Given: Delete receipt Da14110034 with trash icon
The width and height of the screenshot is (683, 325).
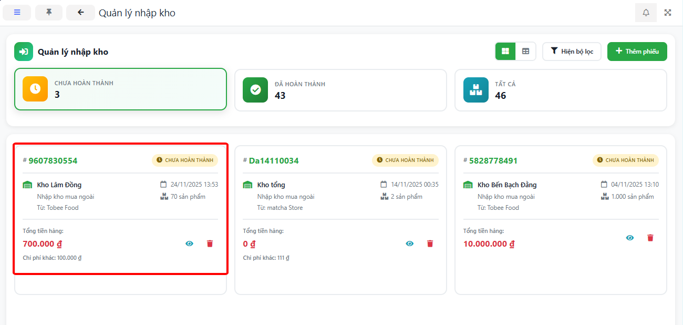Looking at the screenshot, I should click(x=430, y=243).
